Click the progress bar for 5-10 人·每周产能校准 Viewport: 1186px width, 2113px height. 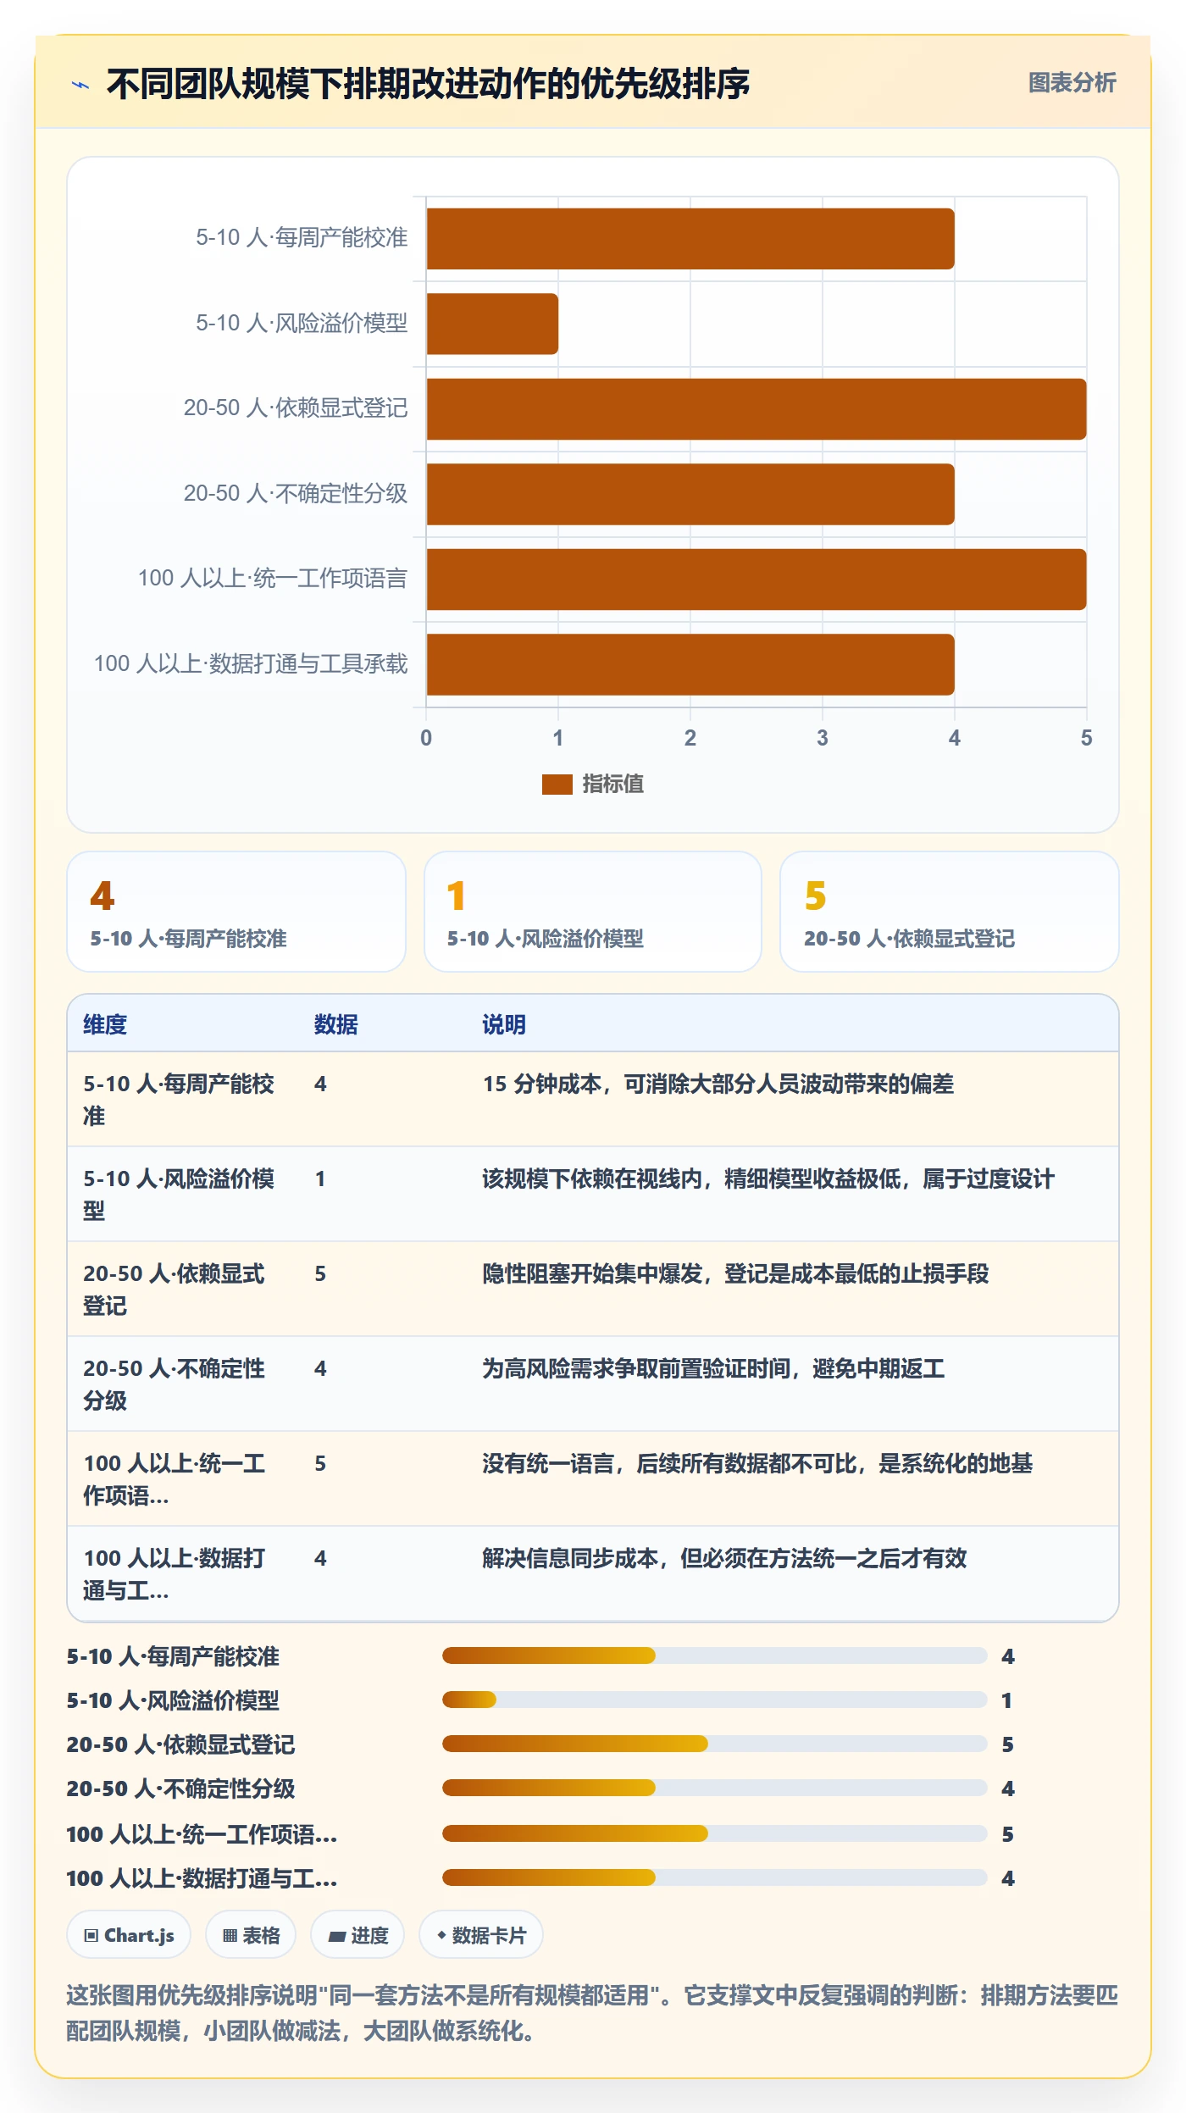715,1655
